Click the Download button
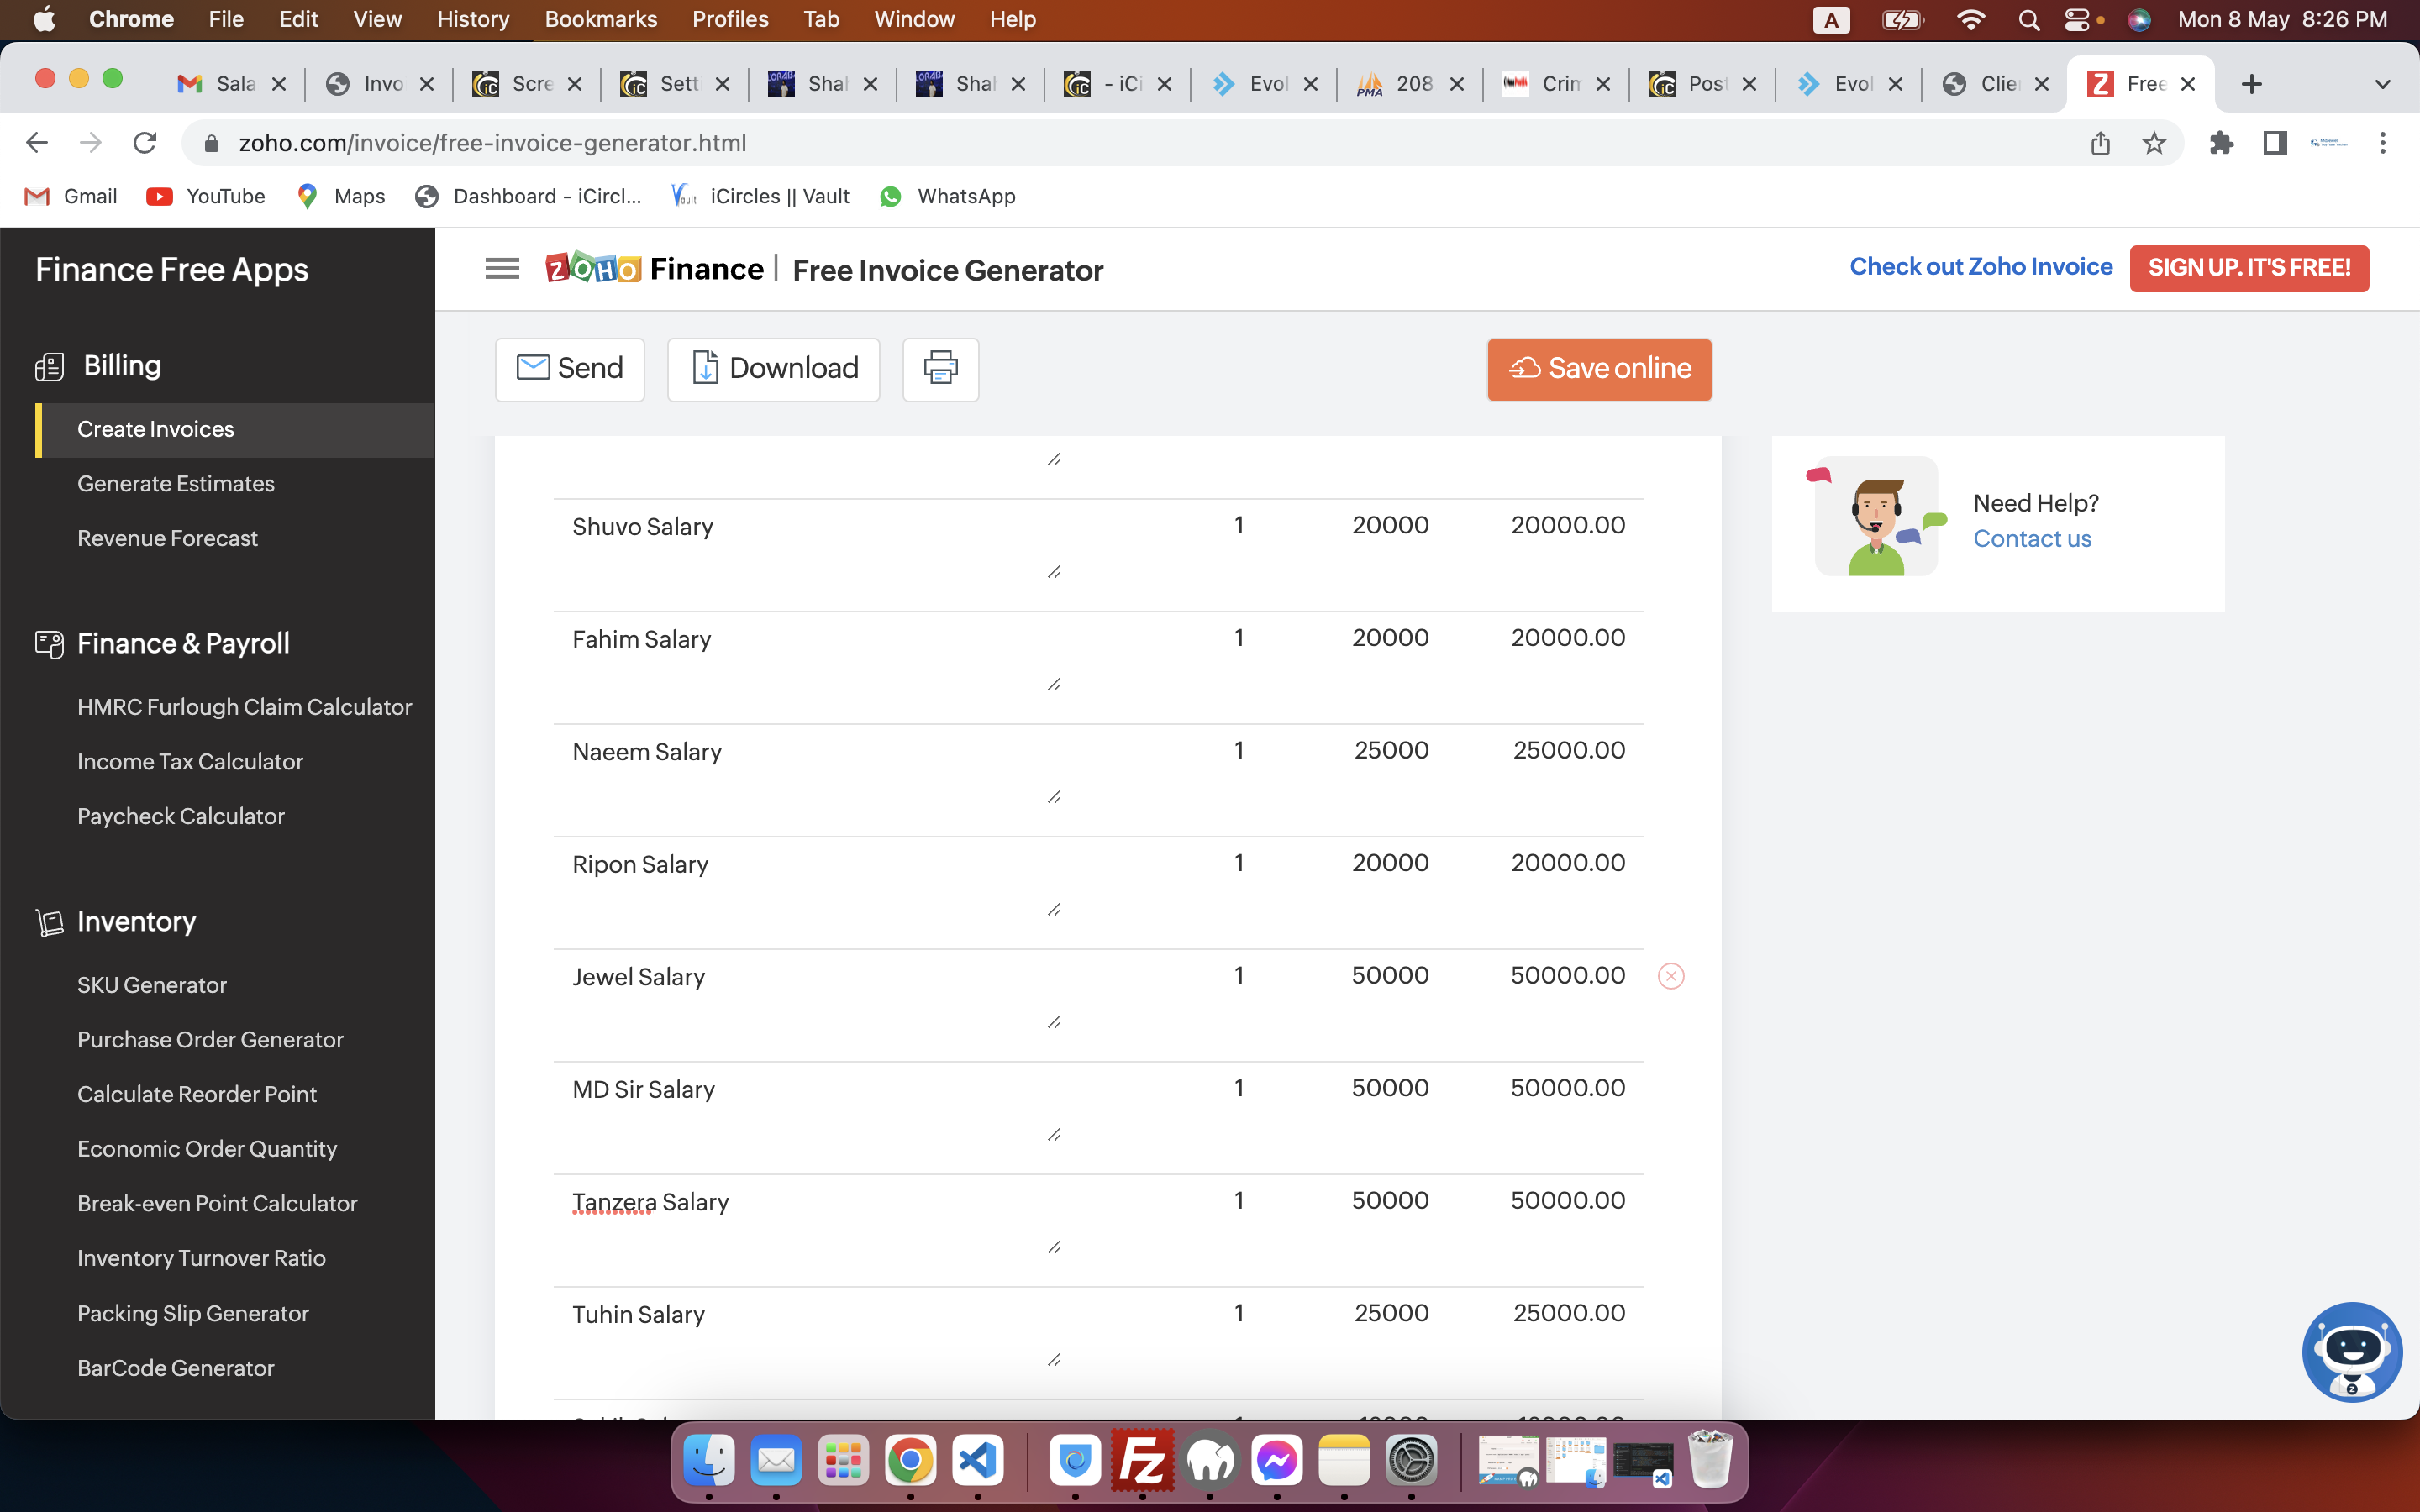This screenshot has height=1512, width=2420. (773, 369)
